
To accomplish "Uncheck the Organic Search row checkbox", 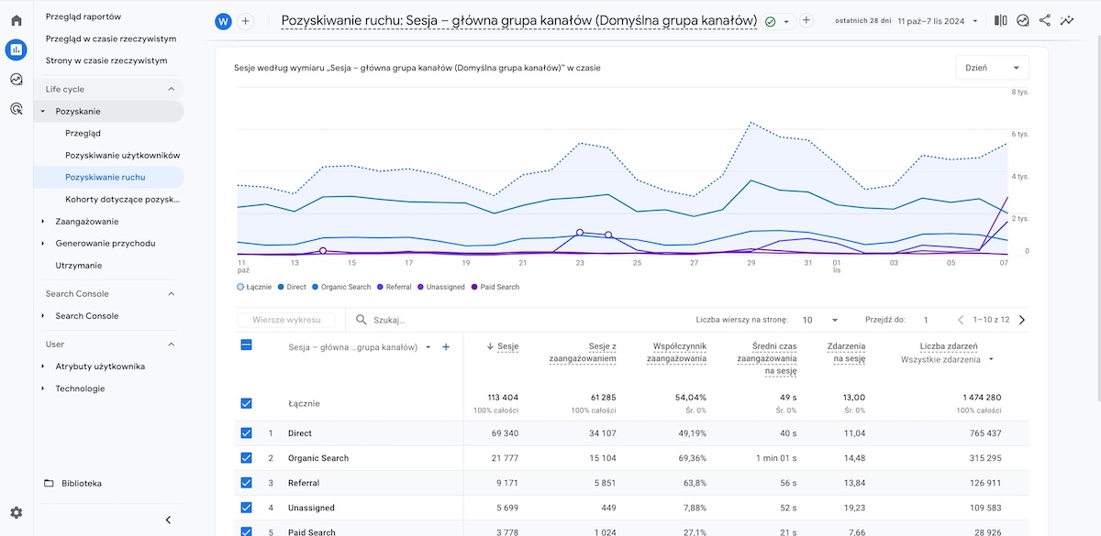I will click(246, 458).
